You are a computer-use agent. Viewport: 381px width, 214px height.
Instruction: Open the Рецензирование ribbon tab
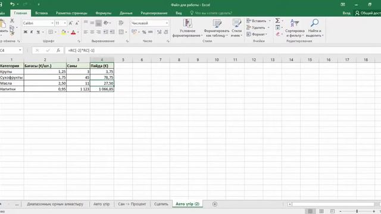(x=154, y=13)
